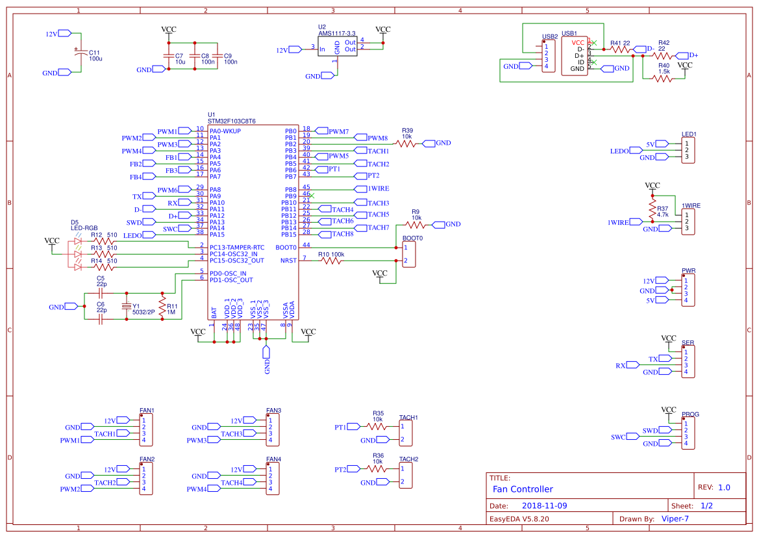The width and height of the screenshot is (759, 538).
Task: Click the Drawn By Viper-7 text
Action: pyautogui.click(x=675, y=518)
